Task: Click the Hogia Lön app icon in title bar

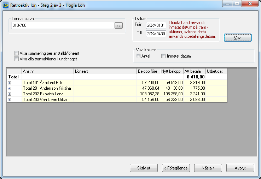Action: [x=6, y=5]
